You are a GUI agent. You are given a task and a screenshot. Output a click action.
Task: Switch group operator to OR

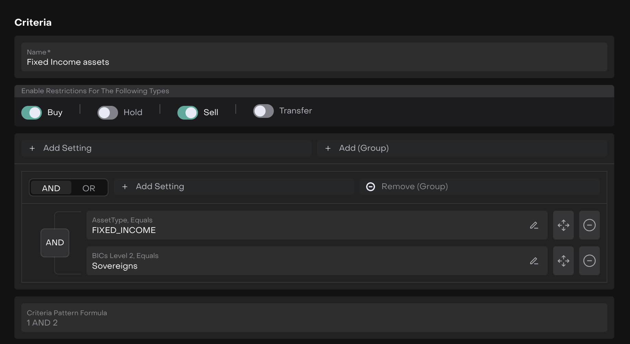[89, 188]
